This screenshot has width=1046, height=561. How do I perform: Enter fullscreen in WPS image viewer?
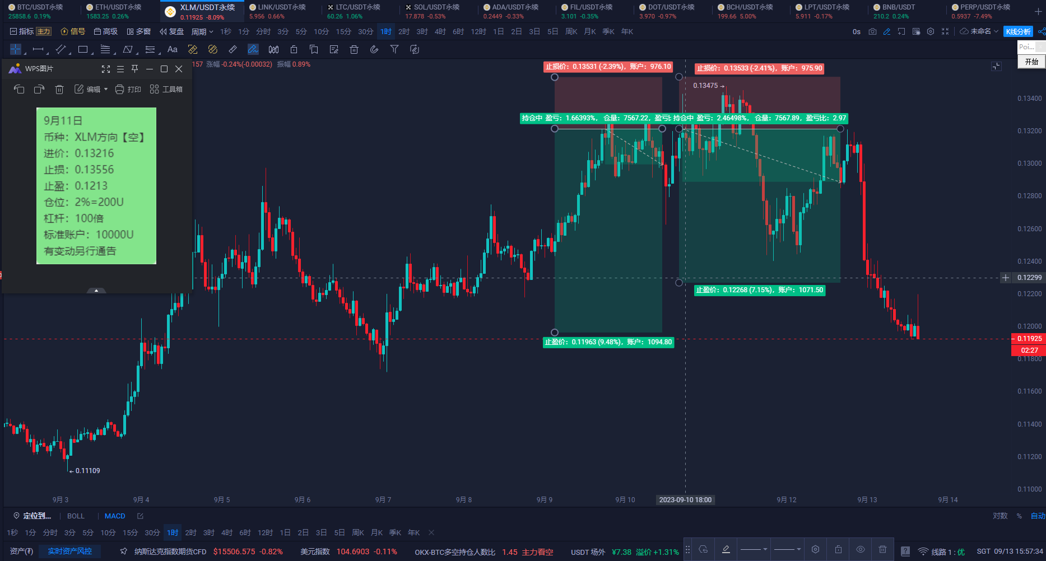click(x=106, y=69)
